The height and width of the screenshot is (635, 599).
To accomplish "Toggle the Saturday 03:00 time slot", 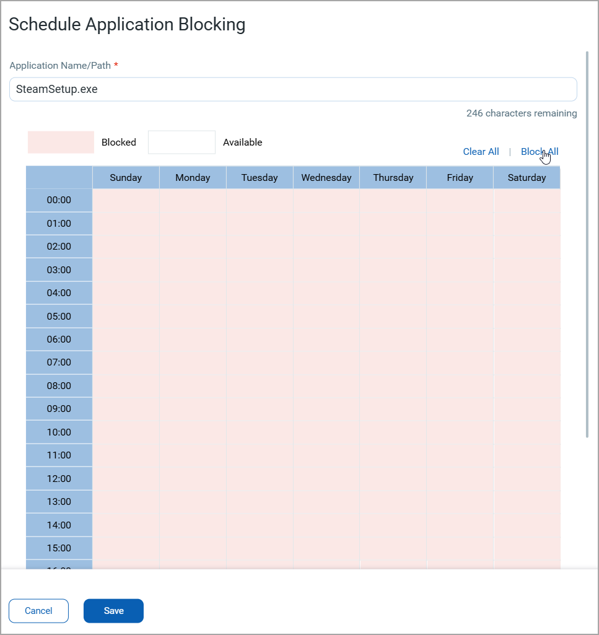I will (x=527, y=269).
